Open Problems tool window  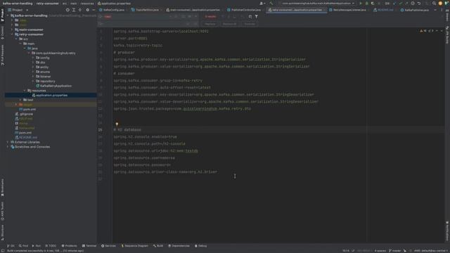point(69,246)
